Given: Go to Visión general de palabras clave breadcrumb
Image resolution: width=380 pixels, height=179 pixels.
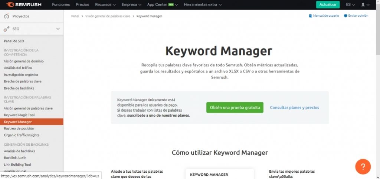Looking at the screenshot, I should tap(108, 16).
